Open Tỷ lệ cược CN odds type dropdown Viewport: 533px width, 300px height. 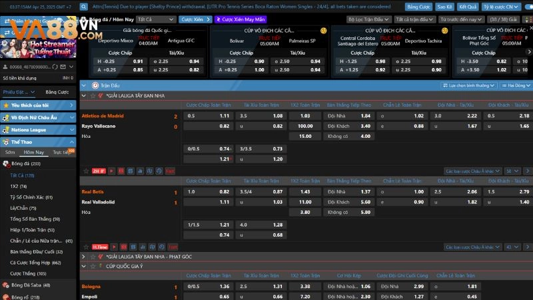click(x=501, y=7)
